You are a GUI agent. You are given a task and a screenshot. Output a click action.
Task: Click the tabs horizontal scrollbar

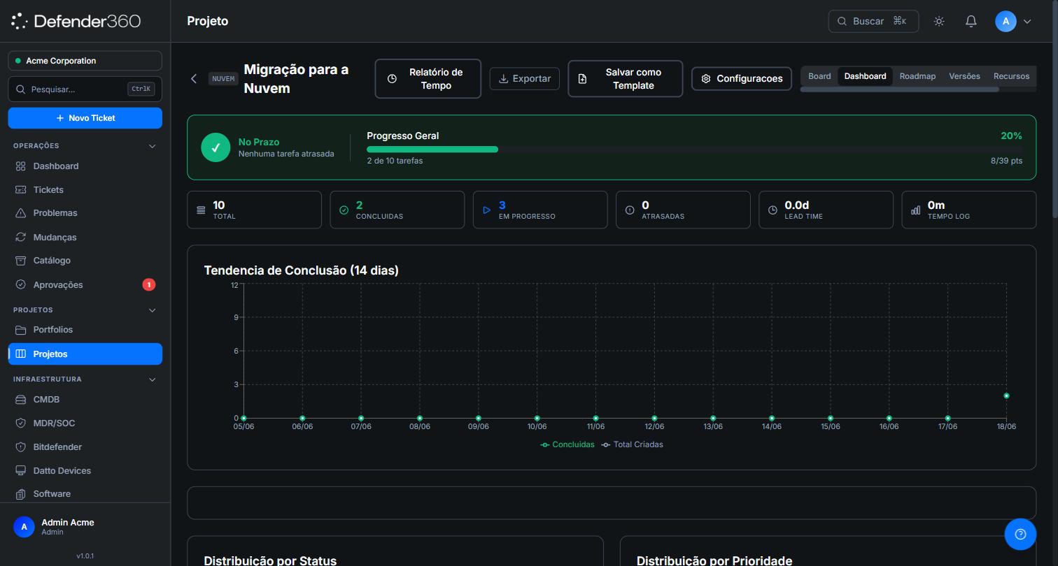pos(899,89)
